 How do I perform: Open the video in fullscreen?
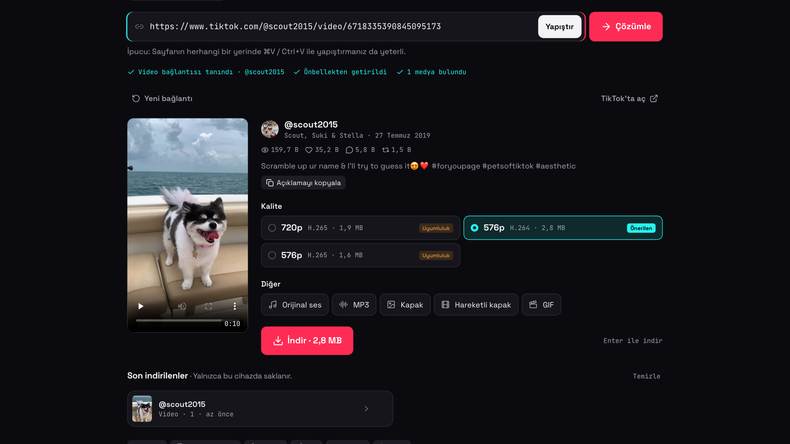coord(209,306)
